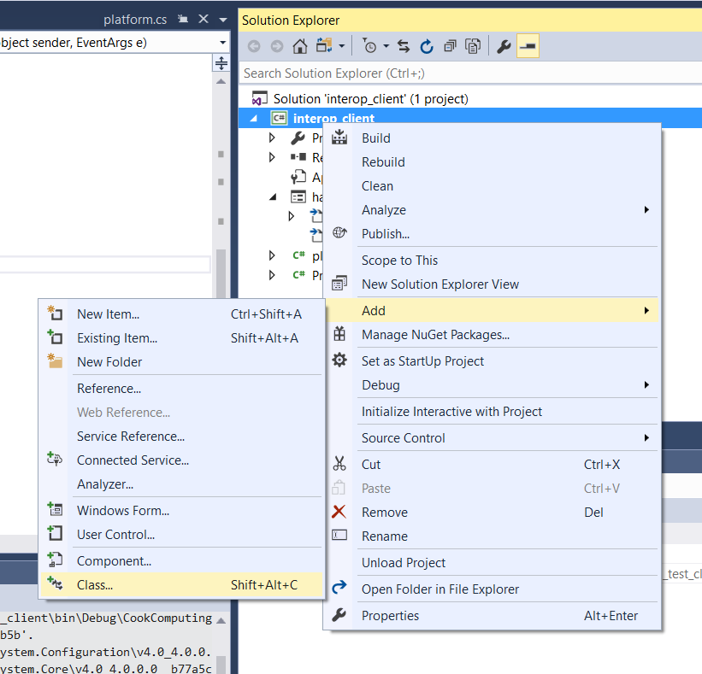Click the Sync with Active Document icon

[404, 46]
